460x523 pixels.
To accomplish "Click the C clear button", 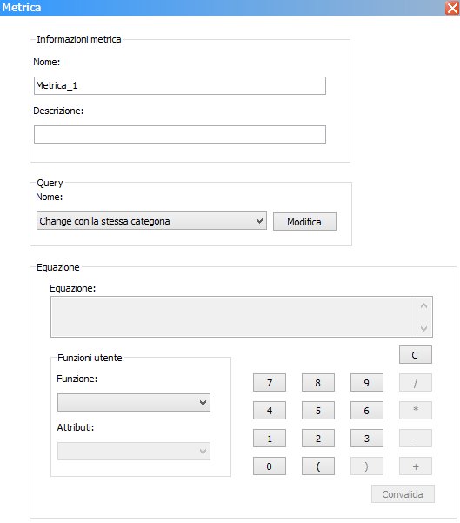I will click(x=416, y=354).
